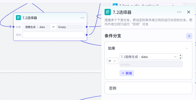196x100 pixels.
Task: Click the 如果 label on the canvas node
Action: pyautogui.click(x=18, y=27)
